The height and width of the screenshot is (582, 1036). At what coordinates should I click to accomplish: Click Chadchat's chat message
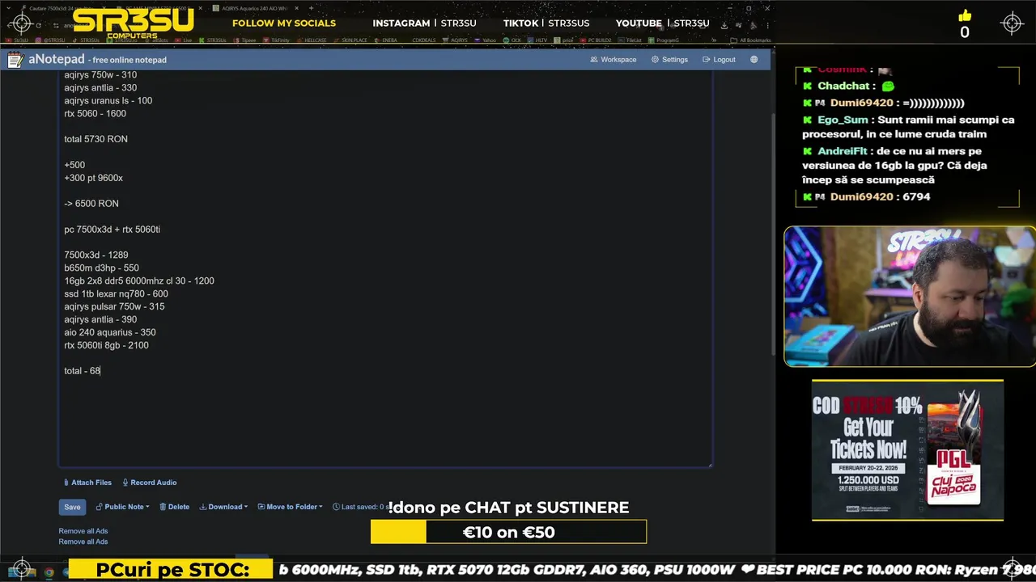tap(848, 86)
